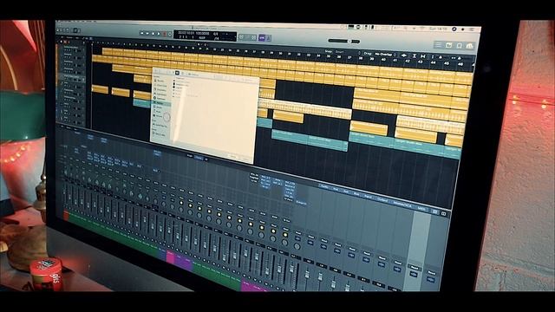Toggle the Master/VCA filter button in mixer

click(x=402, y=205)
